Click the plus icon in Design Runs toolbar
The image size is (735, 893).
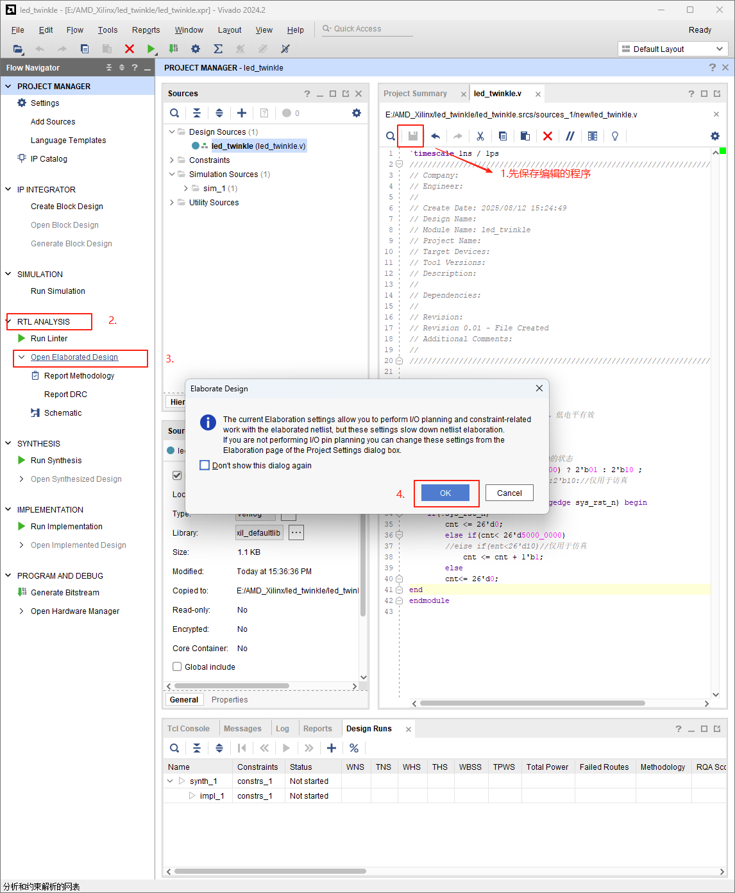332,748
